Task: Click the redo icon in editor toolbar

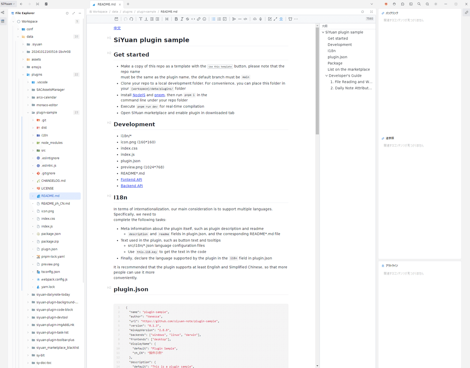Action: 131,19
